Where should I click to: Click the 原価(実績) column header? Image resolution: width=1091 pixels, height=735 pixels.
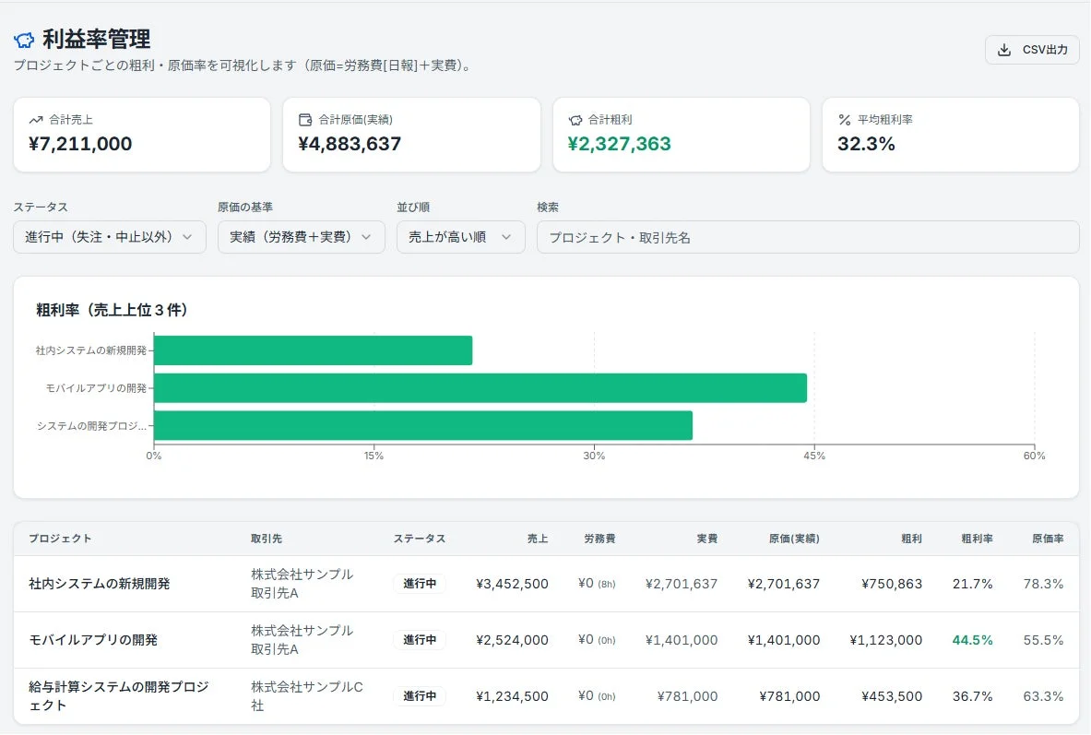pos(794,539)
